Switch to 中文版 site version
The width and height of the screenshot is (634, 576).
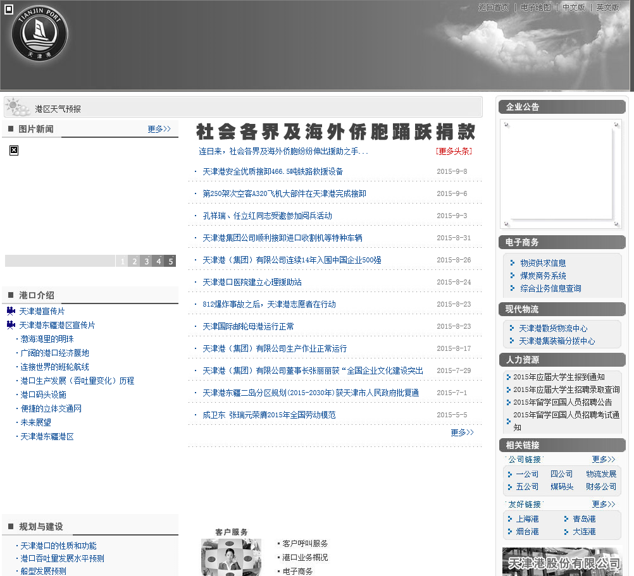tap(574, 7)
